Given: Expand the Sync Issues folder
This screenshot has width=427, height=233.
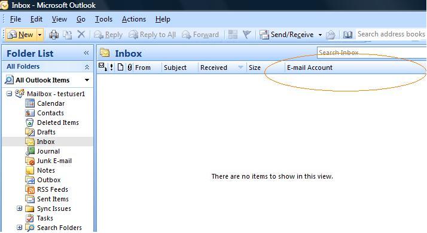Looking at the screenshot, I should [x=19, y=209].
